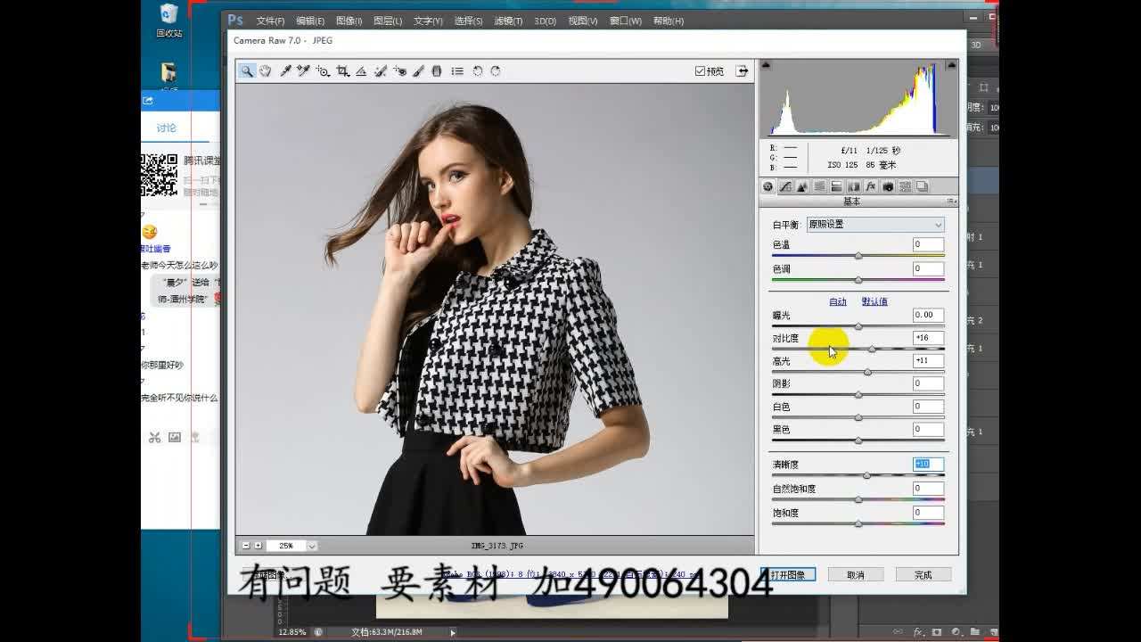Screen dimensions: 1141x642
Task: Open the Basic panel tab icon
Action: [x=768, y=186]
